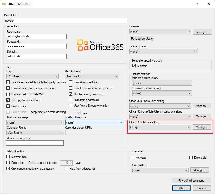Screen dimensions: 215x194
Task: Click the help question mark icon
Action: pyautogui.click(x=197, y=4)
